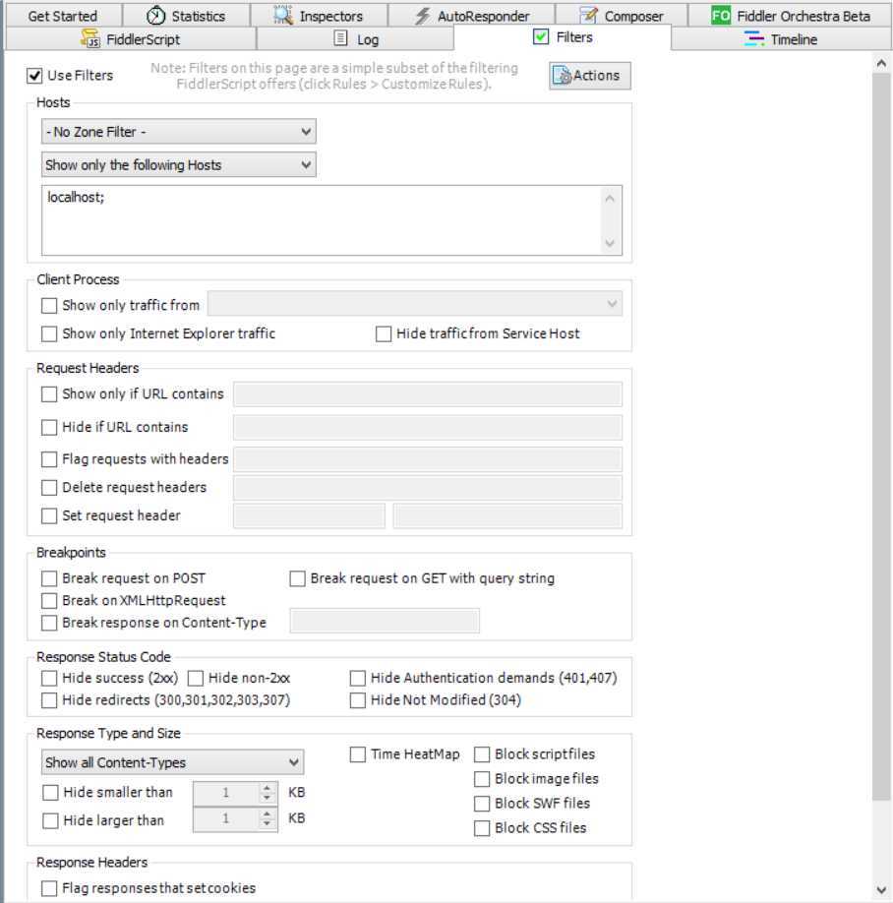Image resolution: width=893 pixels, height=903 pixels.
Task: Click the Log document icon
Action: click(x=341, y=38)
